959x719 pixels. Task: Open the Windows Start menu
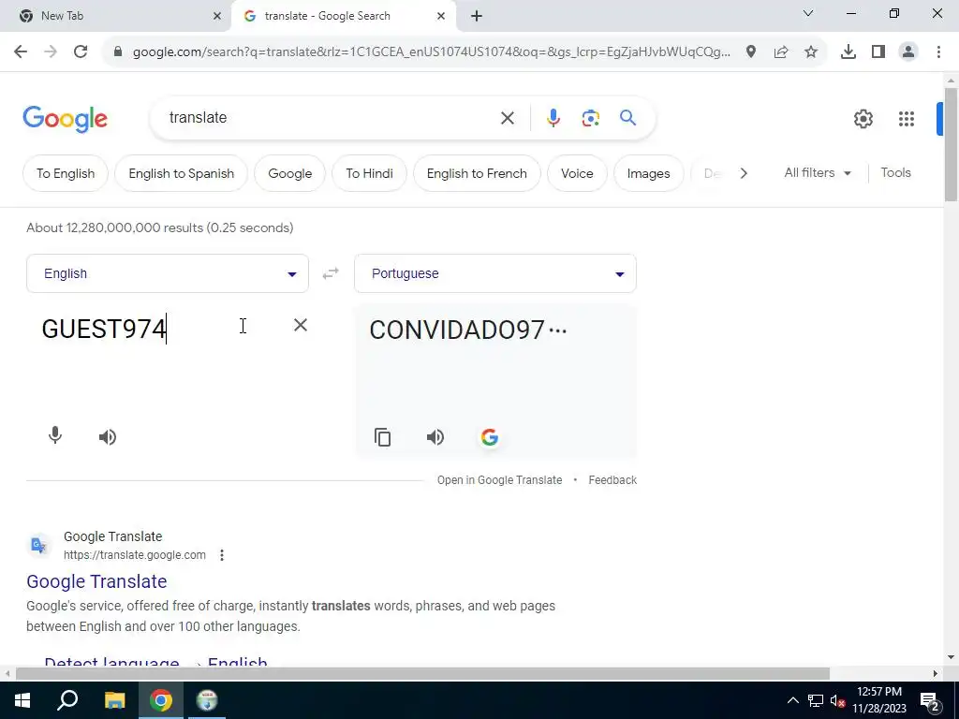click(x=22, y=700)
